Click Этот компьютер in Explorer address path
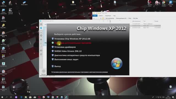The height and width of the screenshot is (99, 176). coord(110,18)
